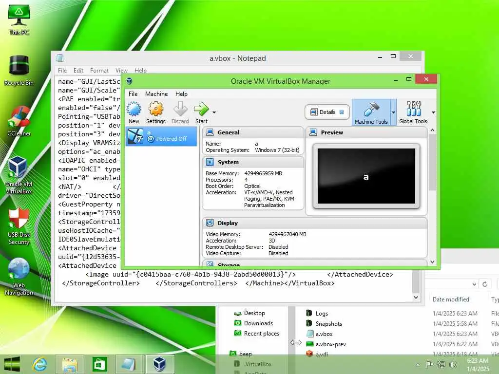
Task: Click the volume speaker tray icon
Action: (453, 364)
